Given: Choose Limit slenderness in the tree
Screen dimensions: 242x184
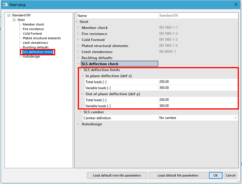Looking at the screenshot, I should point(35,43).
